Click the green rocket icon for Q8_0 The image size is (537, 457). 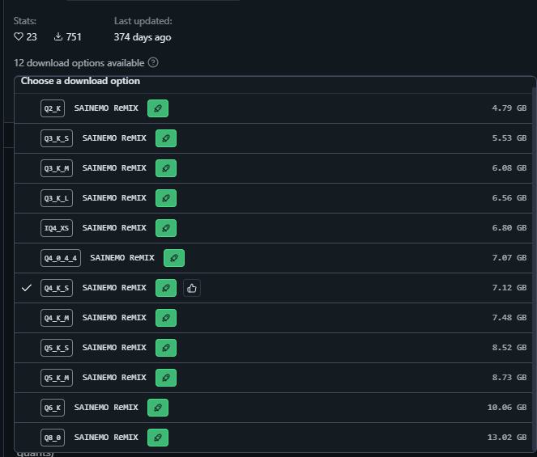158,438
